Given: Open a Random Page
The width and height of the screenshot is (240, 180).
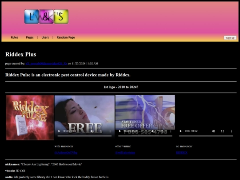Looking at the screenshot, I should tap(66, 37).
